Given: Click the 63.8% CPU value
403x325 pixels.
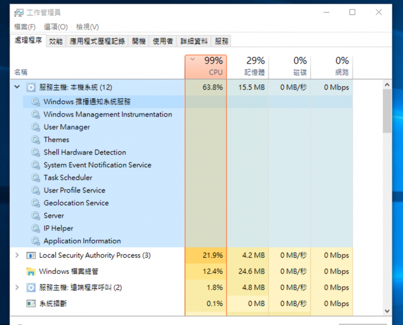Looking at the screenshot, I should click(213, 87).
